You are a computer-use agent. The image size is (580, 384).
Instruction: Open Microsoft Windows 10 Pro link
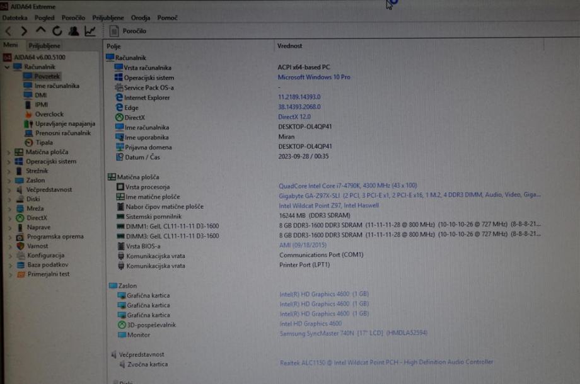[314, 77]
